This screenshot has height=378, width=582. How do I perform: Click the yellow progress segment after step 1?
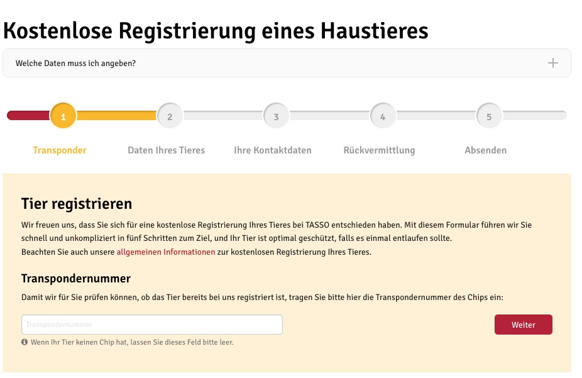(116, 116)
